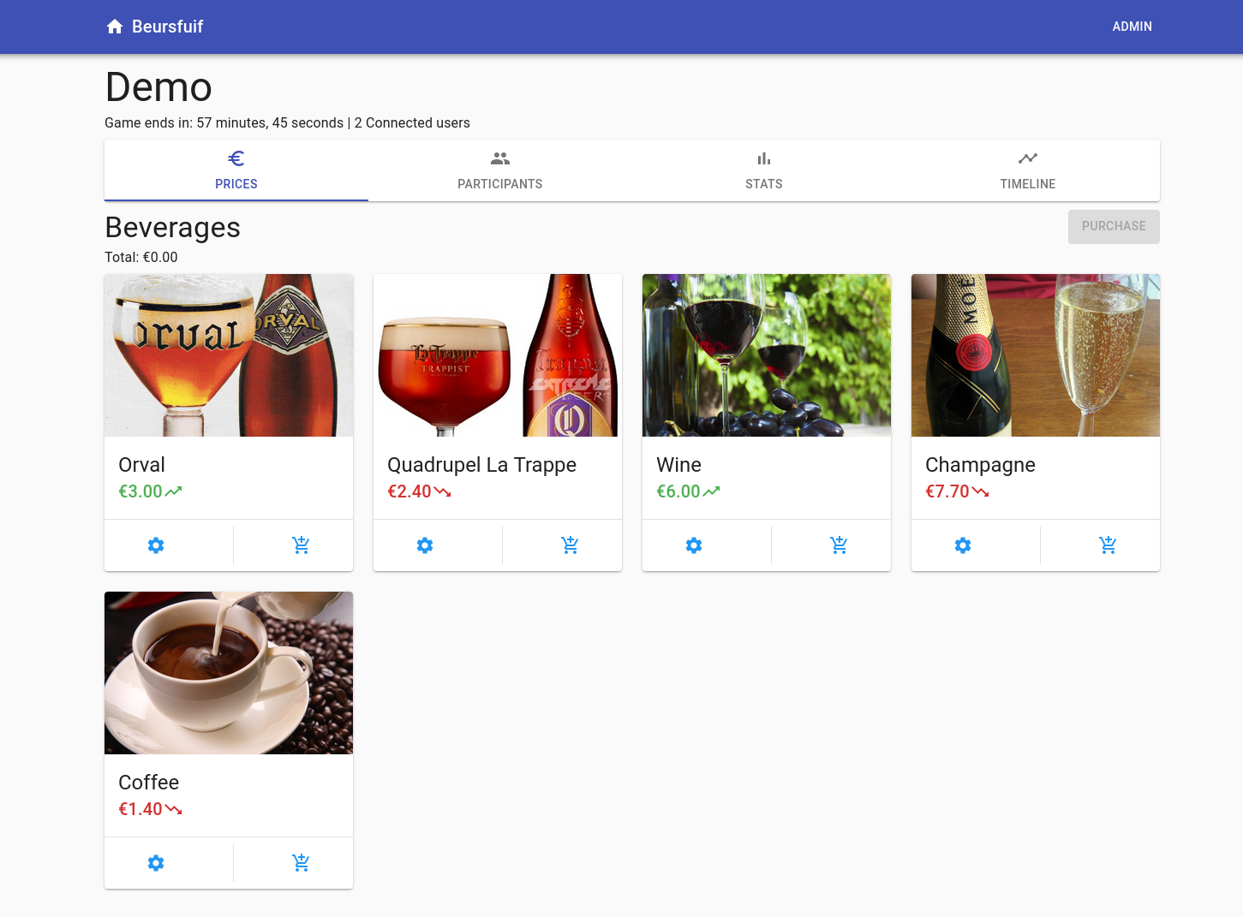The width and height of the screenshot is (1243, 917).
Task: Click the game ends countdown text
Action: 224,122
